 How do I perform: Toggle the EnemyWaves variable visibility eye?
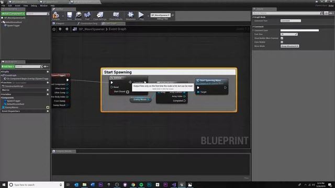[48, 108]
